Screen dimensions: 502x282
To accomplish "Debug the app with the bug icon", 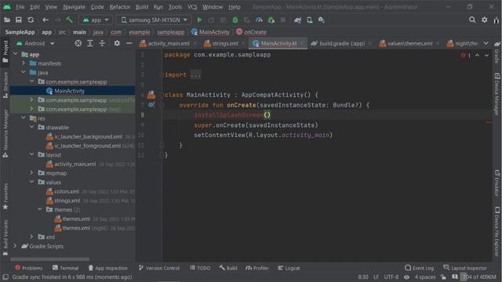I will [x=235, y=20].
